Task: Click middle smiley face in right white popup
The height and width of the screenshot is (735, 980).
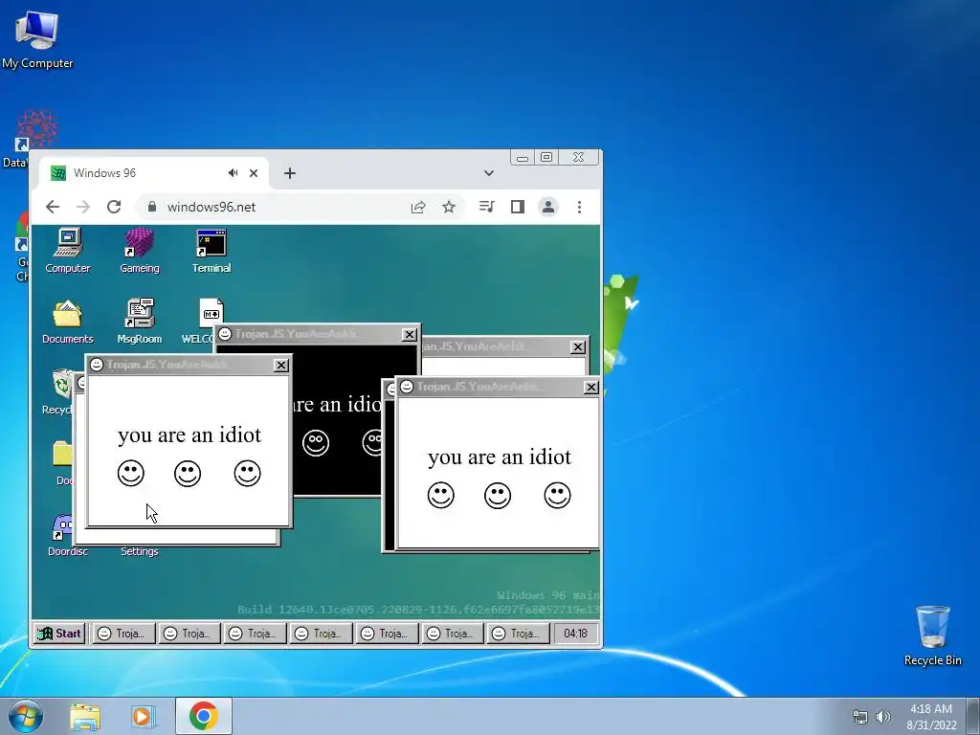Action: (x=498, y=495)
